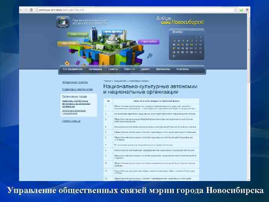Click the Novosibirsk coat of arms logo
269x202 pixels.
pyautogui.click(x=63, y=22)
